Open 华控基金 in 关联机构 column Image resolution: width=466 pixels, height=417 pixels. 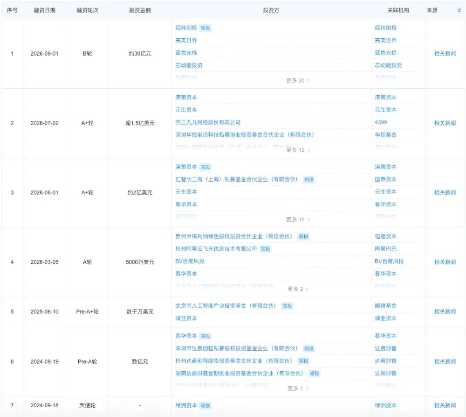(385, 134)
